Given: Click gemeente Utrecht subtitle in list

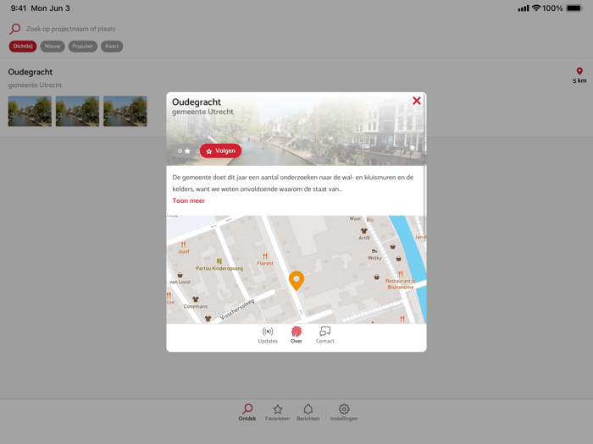Looking at the screenshot, I should click(35, 85).
